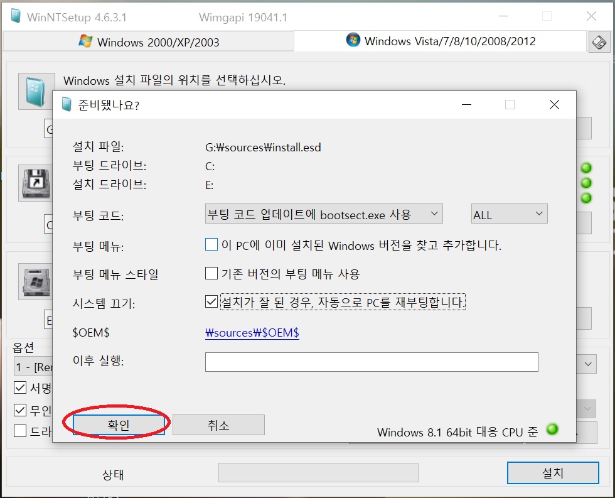Confirm with the 확인 button
Screen dimensions: 615x498
(x=119, y=425)
